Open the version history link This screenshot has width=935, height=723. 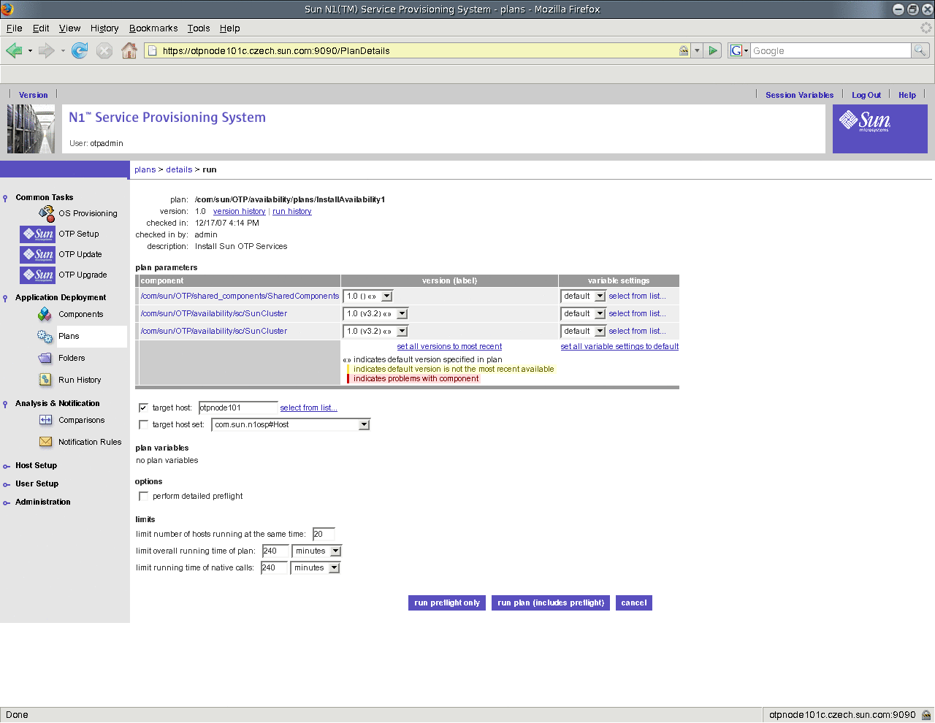coord(239,212)
